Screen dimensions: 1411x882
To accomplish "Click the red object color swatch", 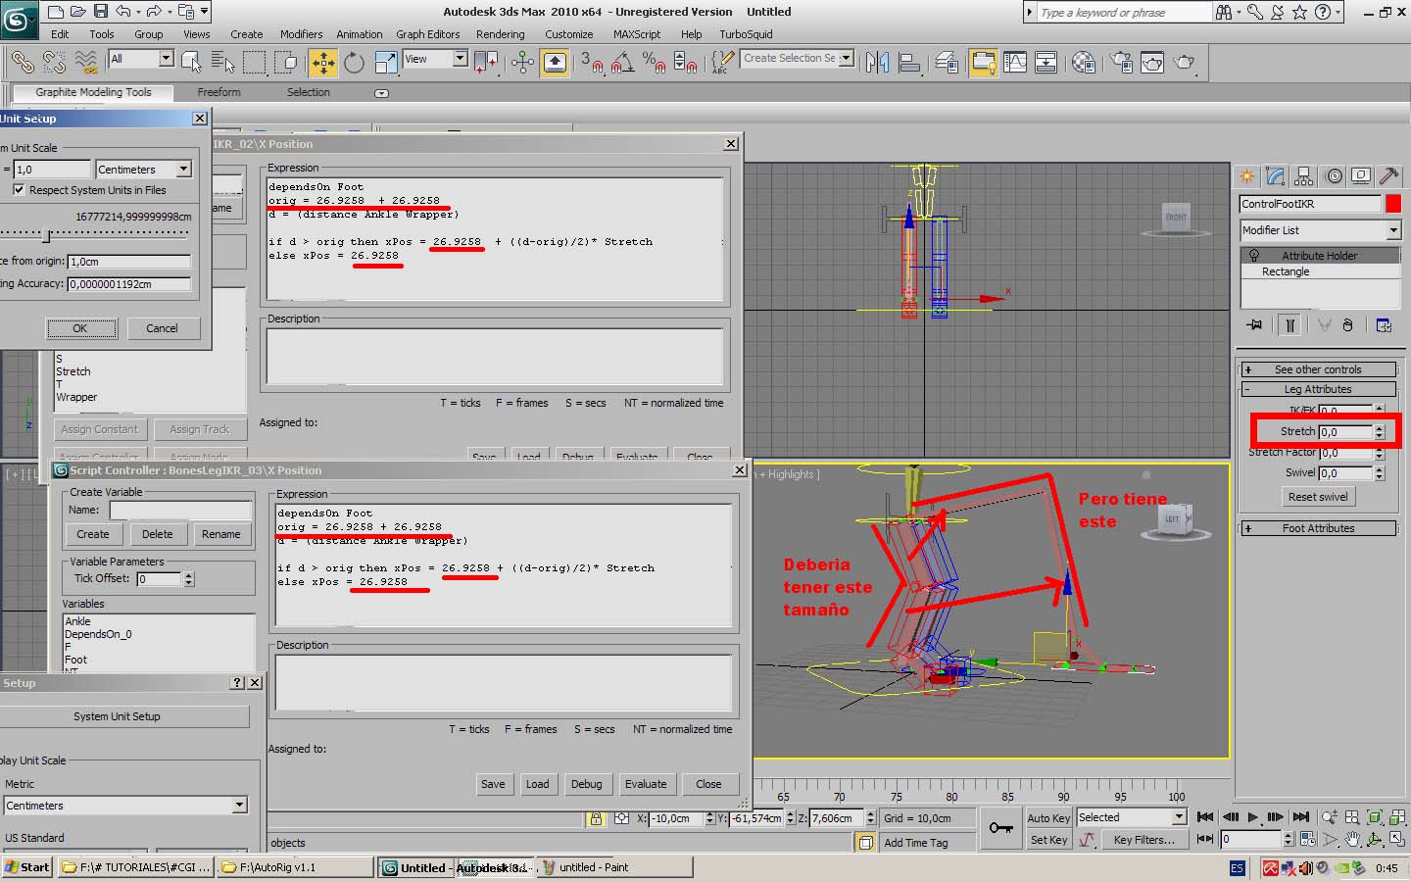I will [1393, 204].
